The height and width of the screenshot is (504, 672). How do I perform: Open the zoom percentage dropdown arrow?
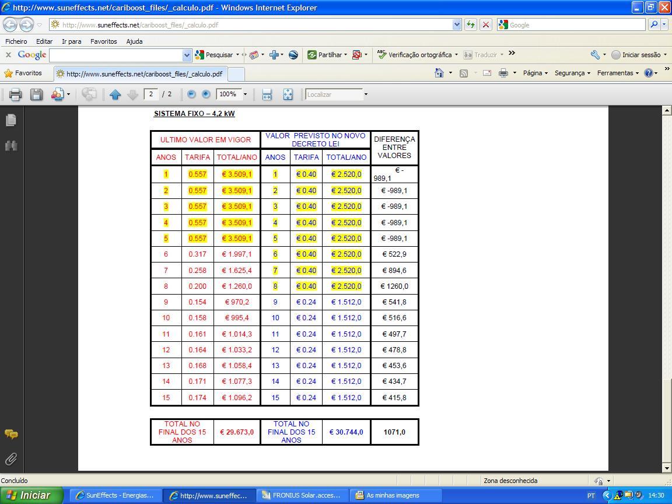coord(245,94)
